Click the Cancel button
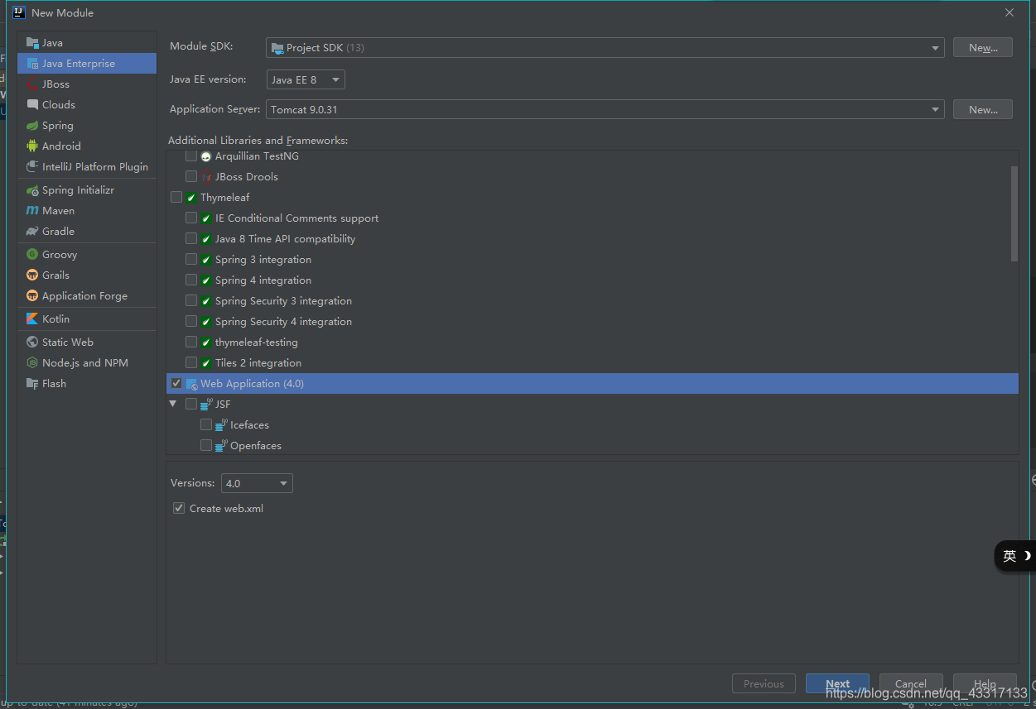1036x709 pixels. tap(911, 684)
